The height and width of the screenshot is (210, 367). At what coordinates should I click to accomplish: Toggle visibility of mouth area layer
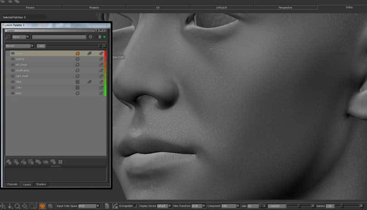[13, 71]
